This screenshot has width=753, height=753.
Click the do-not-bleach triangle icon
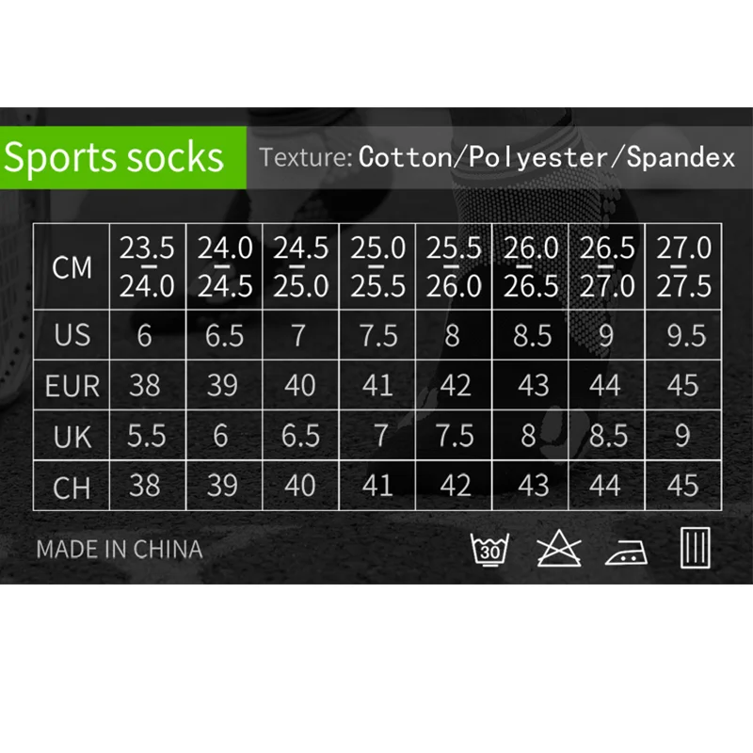(559, 548)
